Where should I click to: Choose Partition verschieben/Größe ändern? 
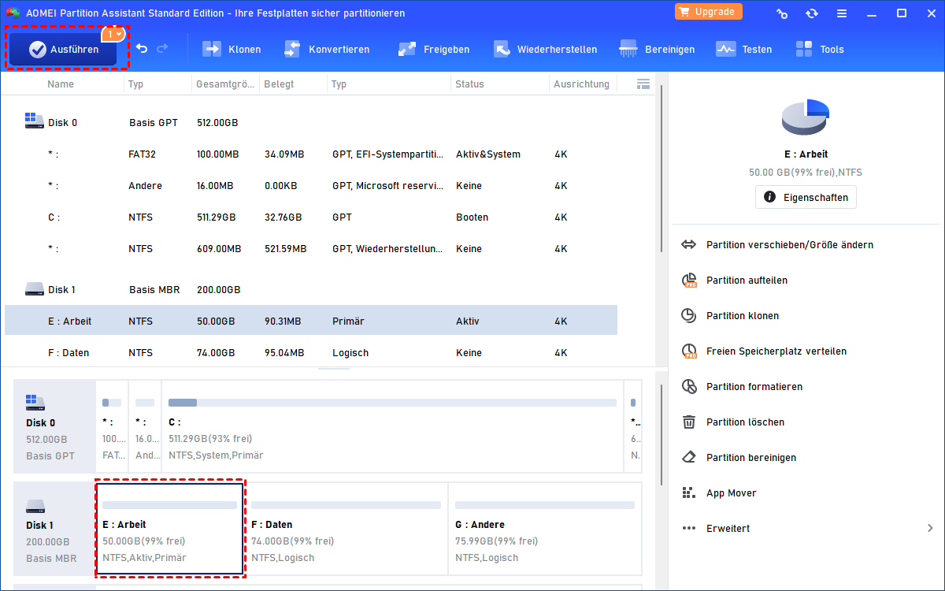click(777, 245)
